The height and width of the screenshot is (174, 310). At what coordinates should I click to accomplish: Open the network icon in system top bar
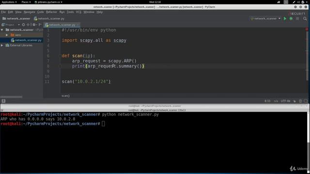(x=279, y=2)
